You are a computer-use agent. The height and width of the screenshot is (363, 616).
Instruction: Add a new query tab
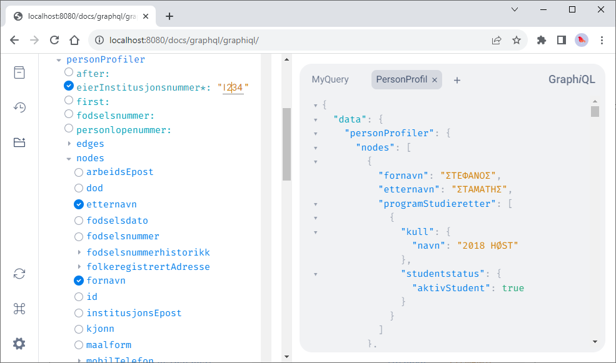(457, 80)
